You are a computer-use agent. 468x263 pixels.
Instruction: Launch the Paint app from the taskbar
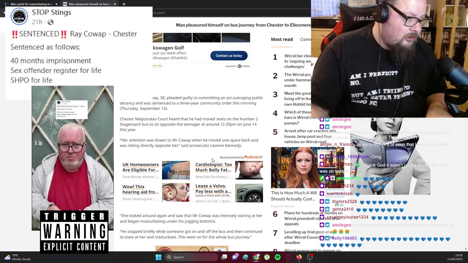[245, 257]
